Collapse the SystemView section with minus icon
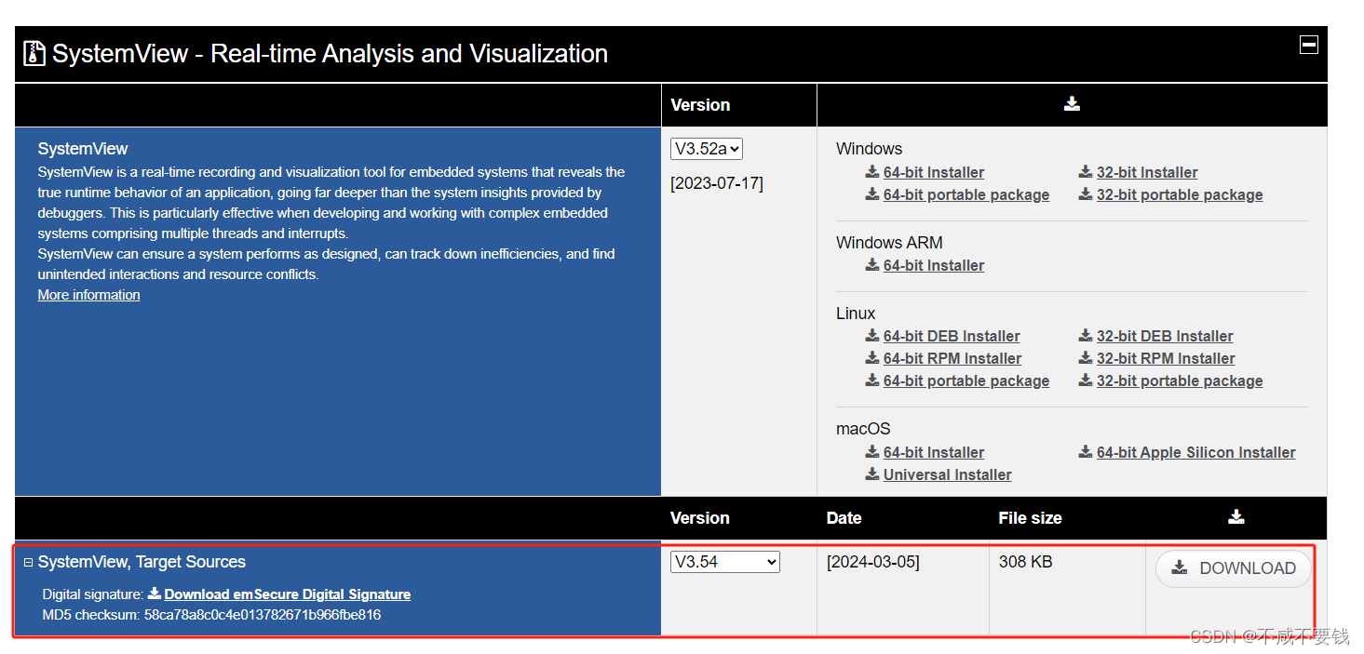1364x654 pixels. pos(1309,45)
